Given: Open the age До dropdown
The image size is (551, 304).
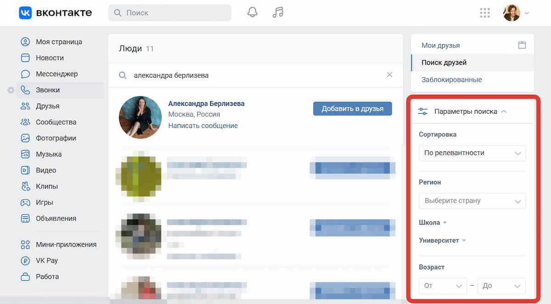Looking at the screenshot, I should (501, 286).
